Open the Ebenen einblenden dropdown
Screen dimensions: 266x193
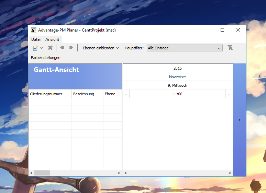click(x=101, y=48)
